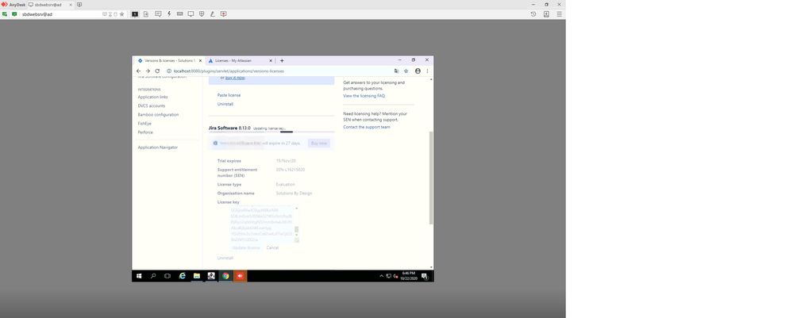Show hidden system tray icons
Screen dimensions: 793x318
(x=381, y=276)
